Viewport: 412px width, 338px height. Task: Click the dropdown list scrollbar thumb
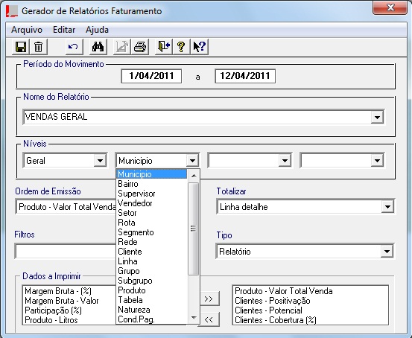194,229
